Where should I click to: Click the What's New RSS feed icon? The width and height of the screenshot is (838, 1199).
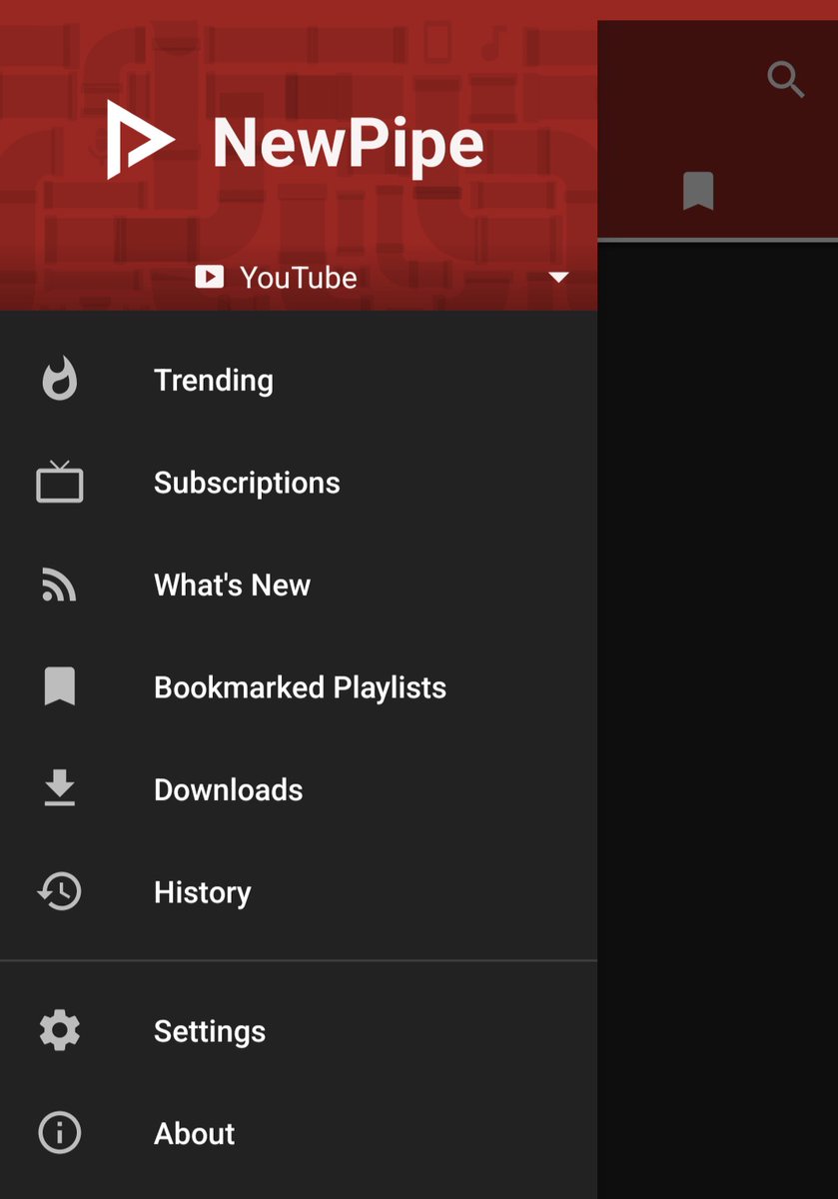60,585
